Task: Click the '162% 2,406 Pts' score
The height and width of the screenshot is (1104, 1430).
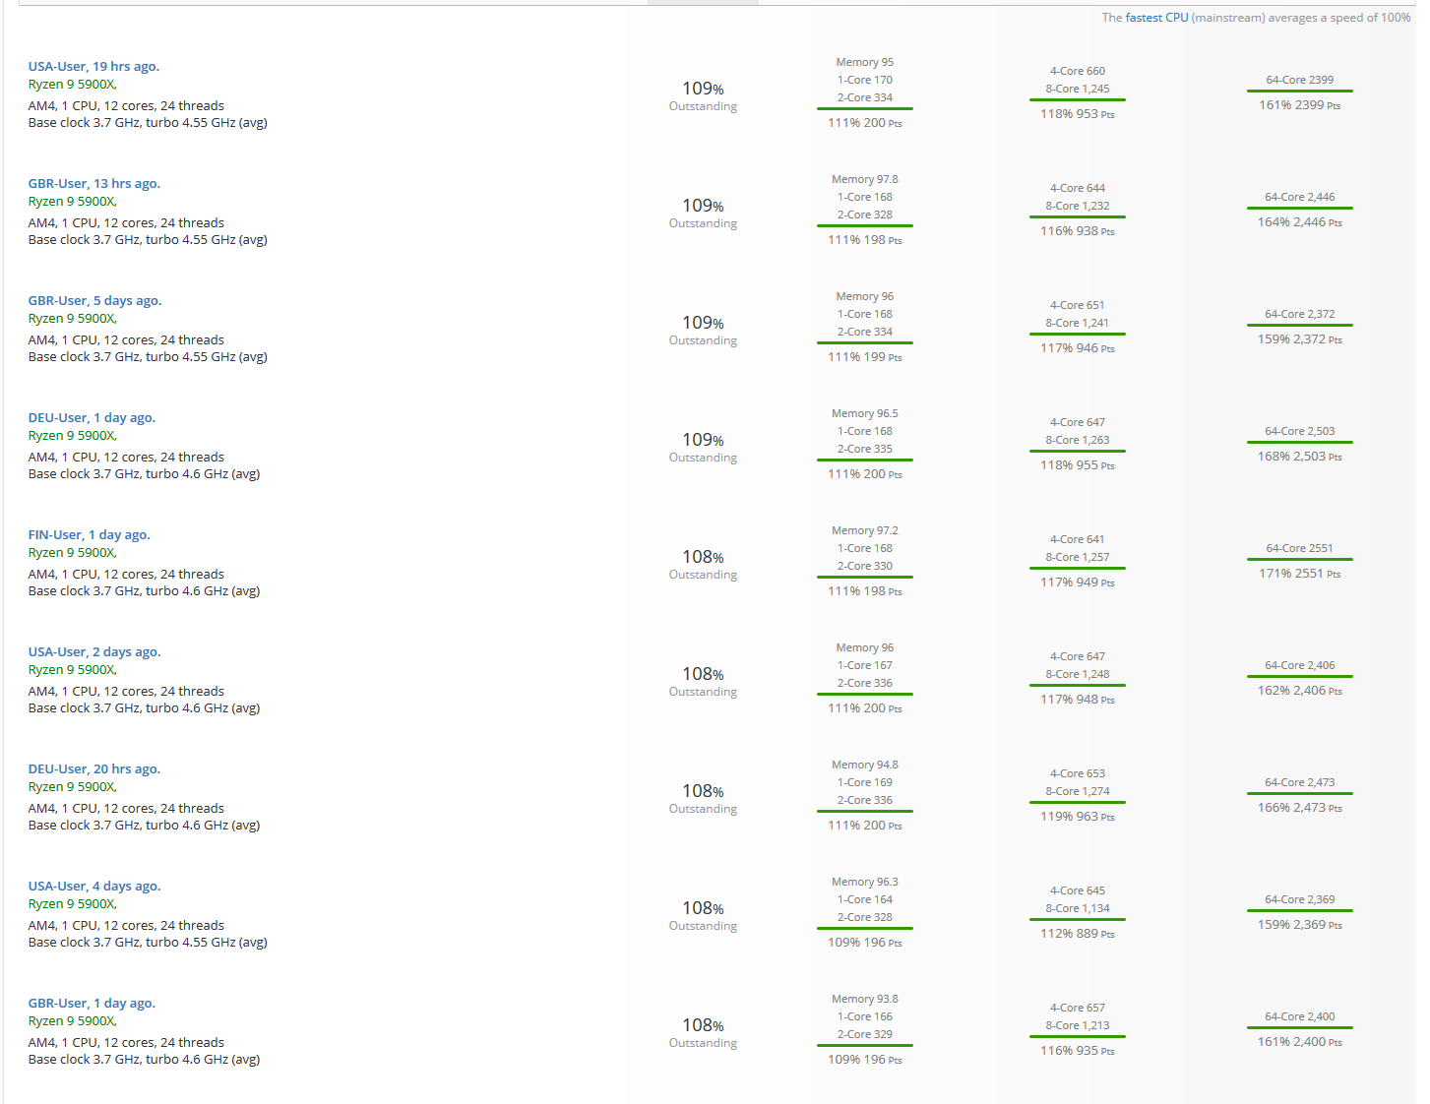Action: pos(1299,691)
